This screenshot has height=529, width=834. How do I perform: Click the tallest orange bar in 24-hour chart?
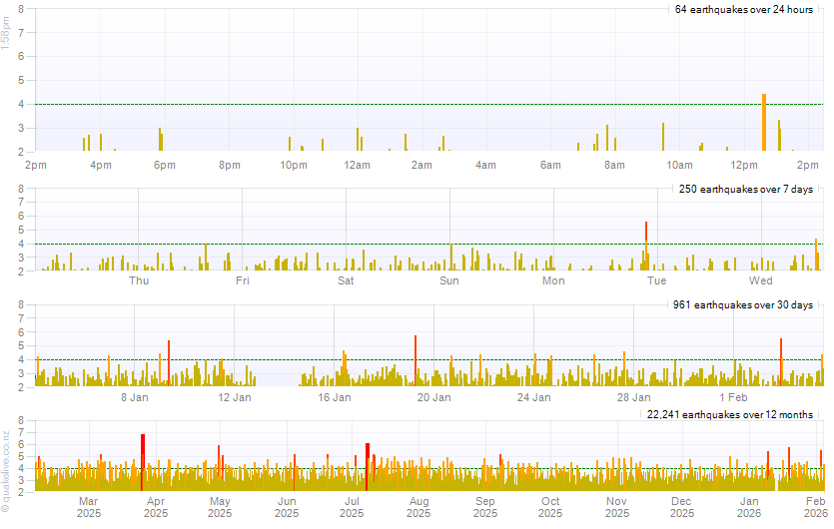(x=764, y=123)
